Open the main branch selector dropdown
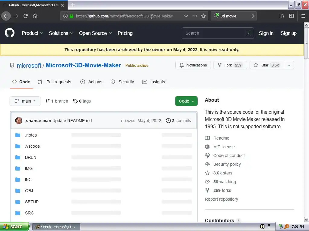The height and width of the screenshot is (231, 309). 25,101
